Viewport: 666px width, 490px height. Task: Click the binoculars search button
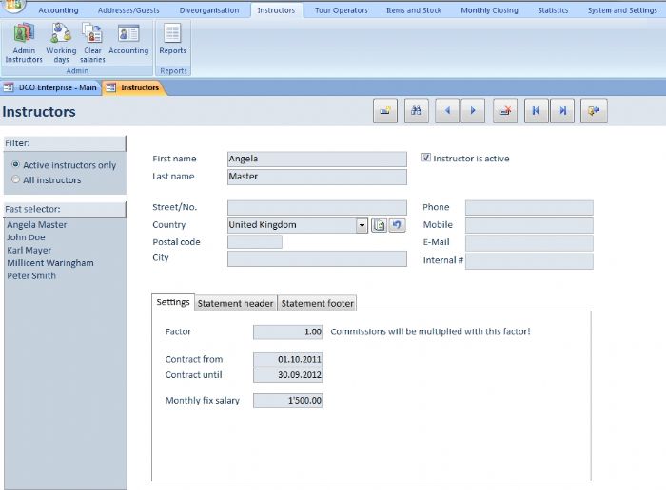pos(417,111)
